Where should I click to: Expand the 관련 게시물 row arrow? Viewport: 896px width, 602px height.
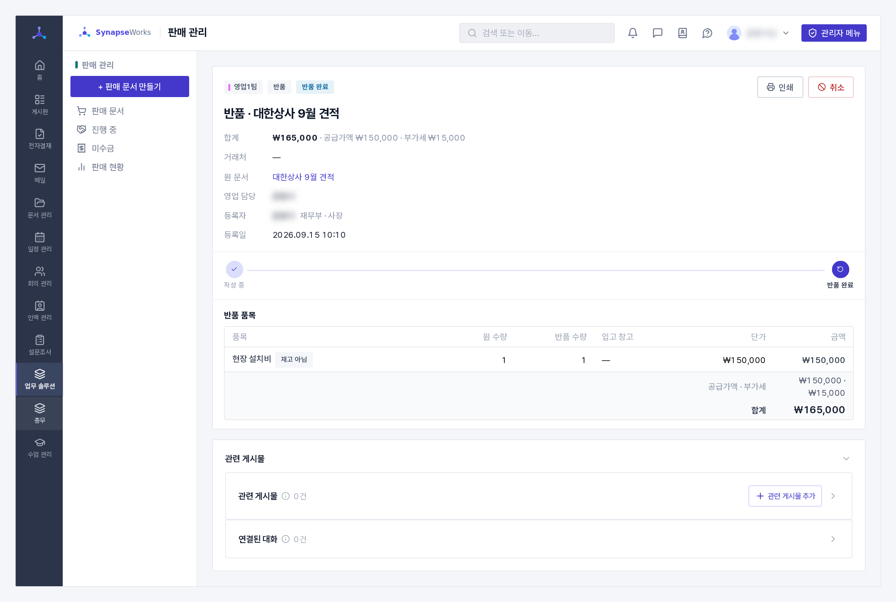[833, 496]
